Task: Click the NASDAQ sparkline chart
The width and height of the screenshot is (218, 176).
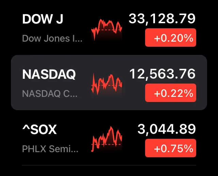Action: (x=107, y=84)
